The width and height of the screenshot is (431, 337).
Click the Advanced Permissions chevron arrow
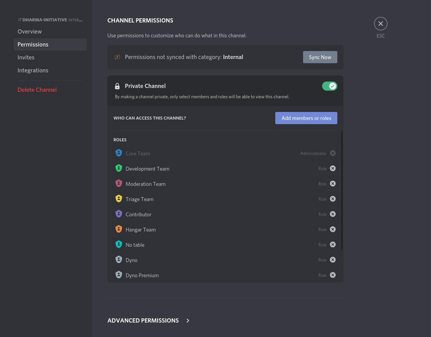[x=188, y=321]
